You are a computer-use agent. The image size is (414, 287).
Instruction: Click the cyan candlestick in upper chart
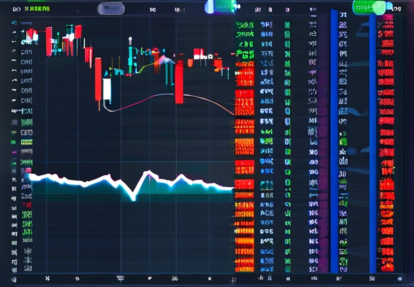[130, 58]
